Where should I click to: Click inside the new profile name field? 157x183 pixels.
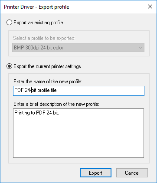(x=78, y=91)
